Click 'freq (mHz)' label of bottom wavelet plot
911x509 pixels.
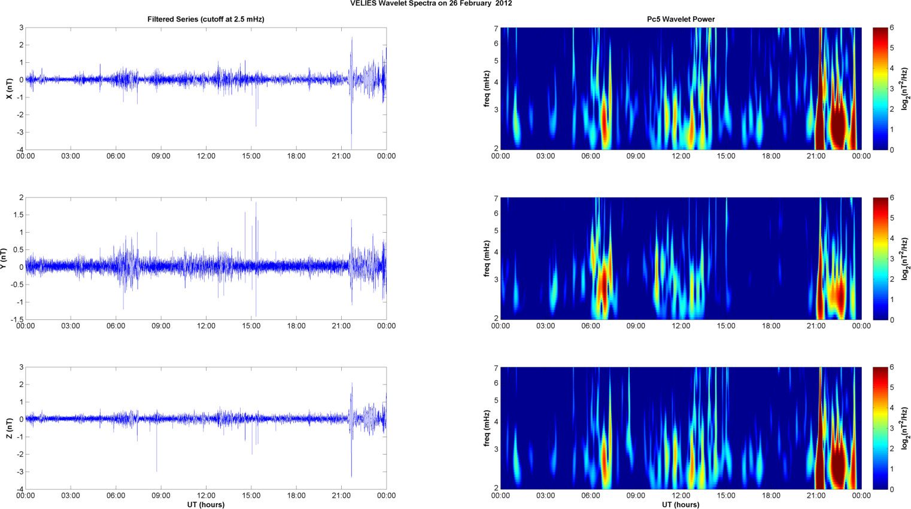click(x=487, y=428)
